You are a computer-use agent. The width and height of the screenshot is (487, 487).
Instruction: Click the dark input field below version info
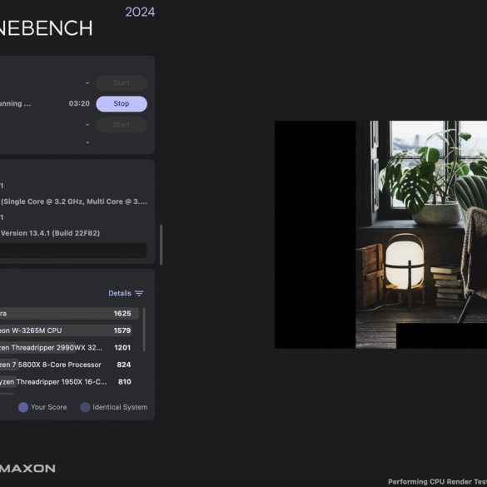(73, 251)
